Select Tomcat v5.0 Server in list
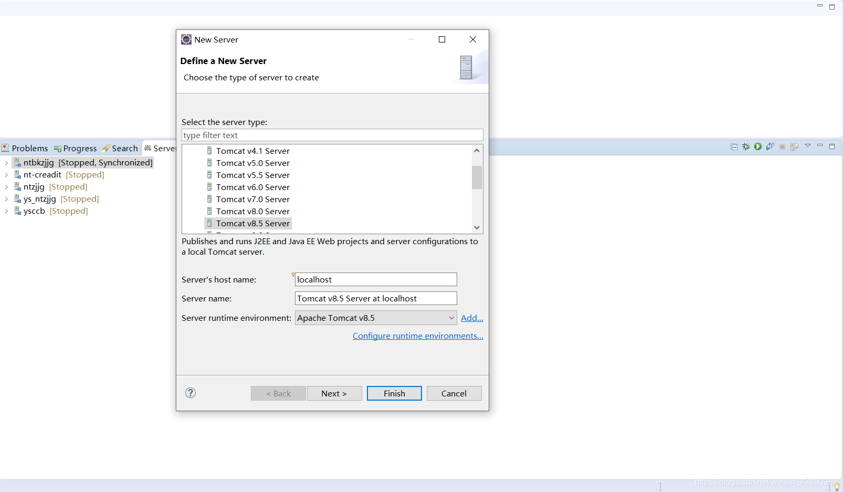The width and height of the screenshot is (843, 492). click(252, 163)
